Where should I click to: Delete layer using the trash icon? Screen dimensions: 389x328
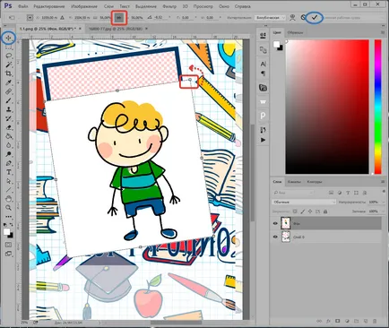pos(375,321)
